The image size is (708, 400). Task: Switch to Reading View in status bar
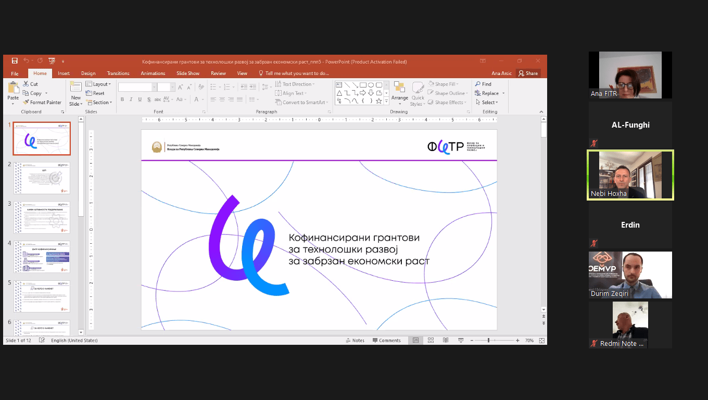tap(446, 340)
